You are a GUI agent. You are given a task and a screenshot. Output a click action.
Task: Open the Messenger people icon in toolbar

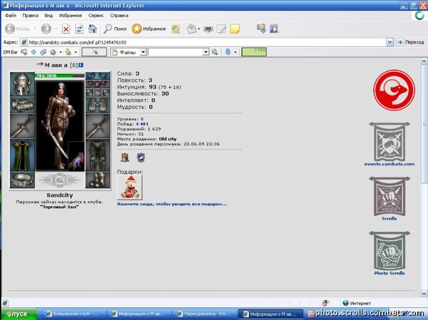(261, 29)
